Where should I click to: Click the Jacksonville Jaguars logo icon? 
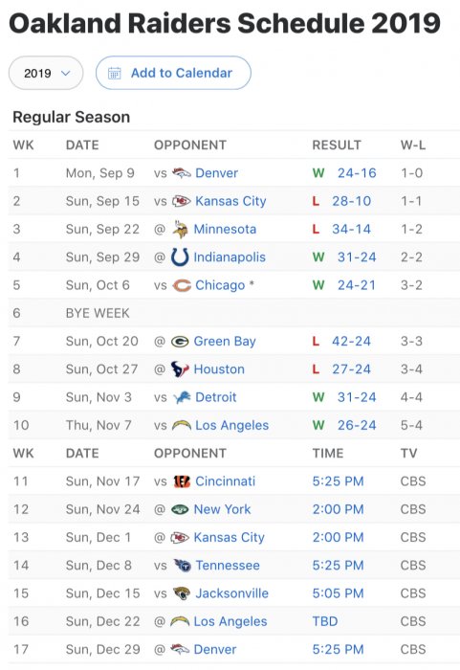point(182,593)
